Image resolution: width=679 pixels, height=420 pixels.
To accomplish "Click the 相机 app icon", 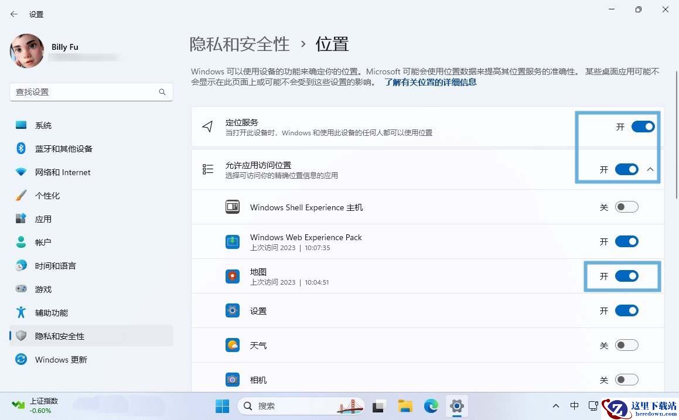I will (233, 380).
